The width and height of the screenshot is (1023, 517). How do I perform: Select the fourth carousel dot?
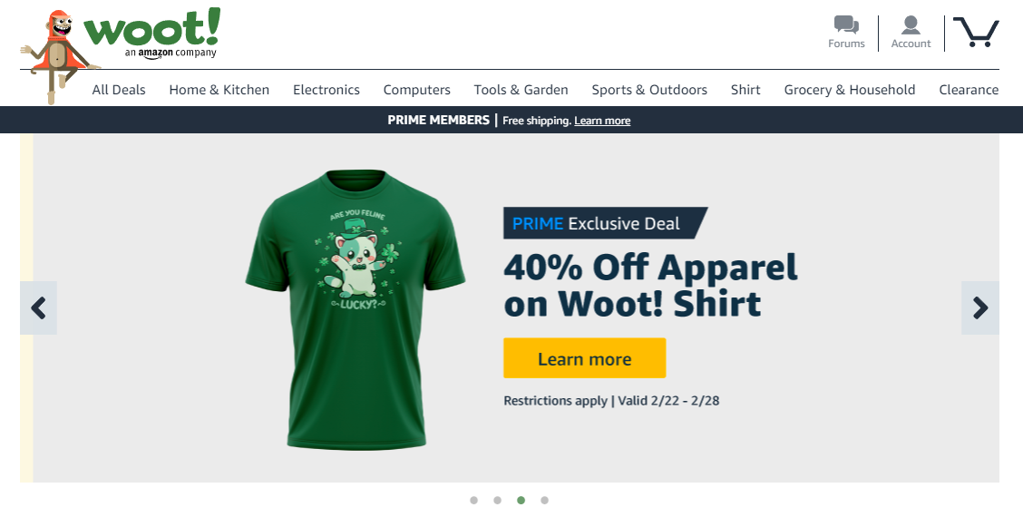click(x=544, y=501)
